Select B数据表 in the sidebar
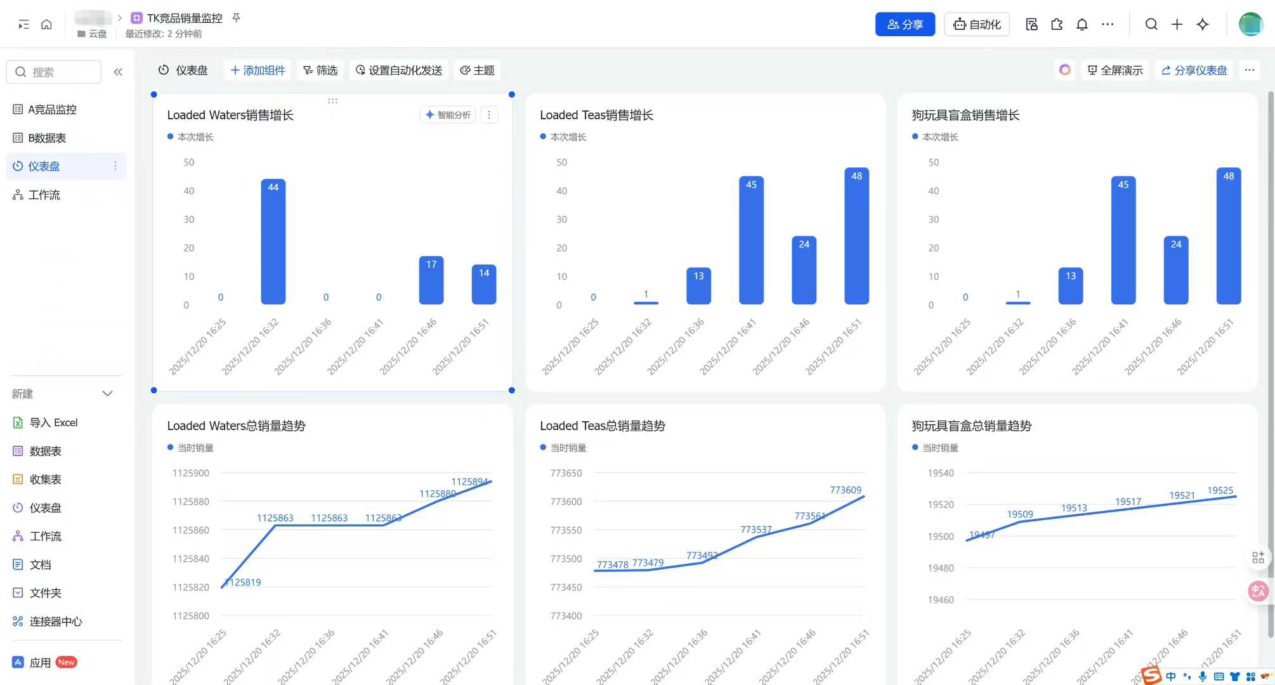This screenshot has width=1275, height=685. 48,138
